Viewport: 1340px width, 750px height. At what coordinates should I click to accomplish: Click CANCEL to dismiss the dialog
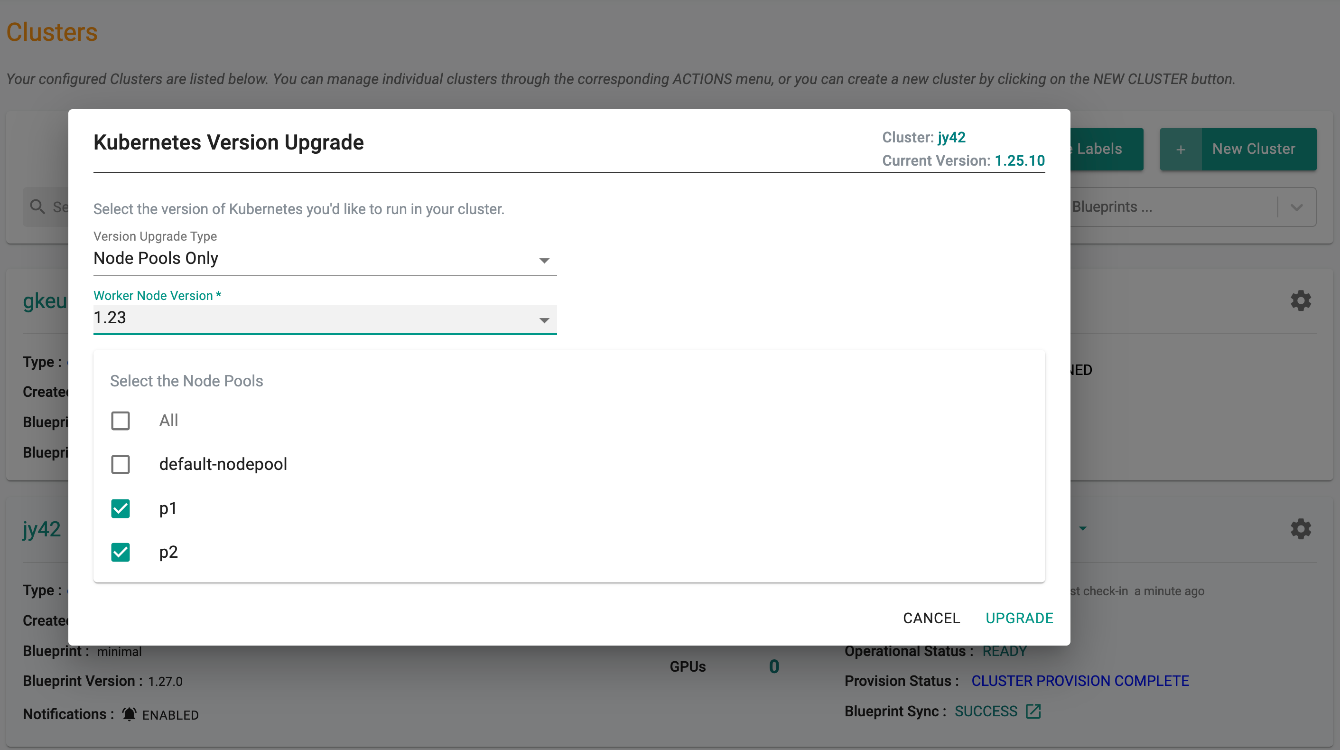point(931,618)
